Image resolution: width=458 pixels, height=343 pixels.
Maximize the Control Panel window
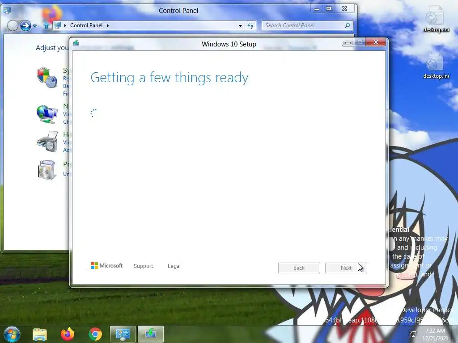(329, 9)
